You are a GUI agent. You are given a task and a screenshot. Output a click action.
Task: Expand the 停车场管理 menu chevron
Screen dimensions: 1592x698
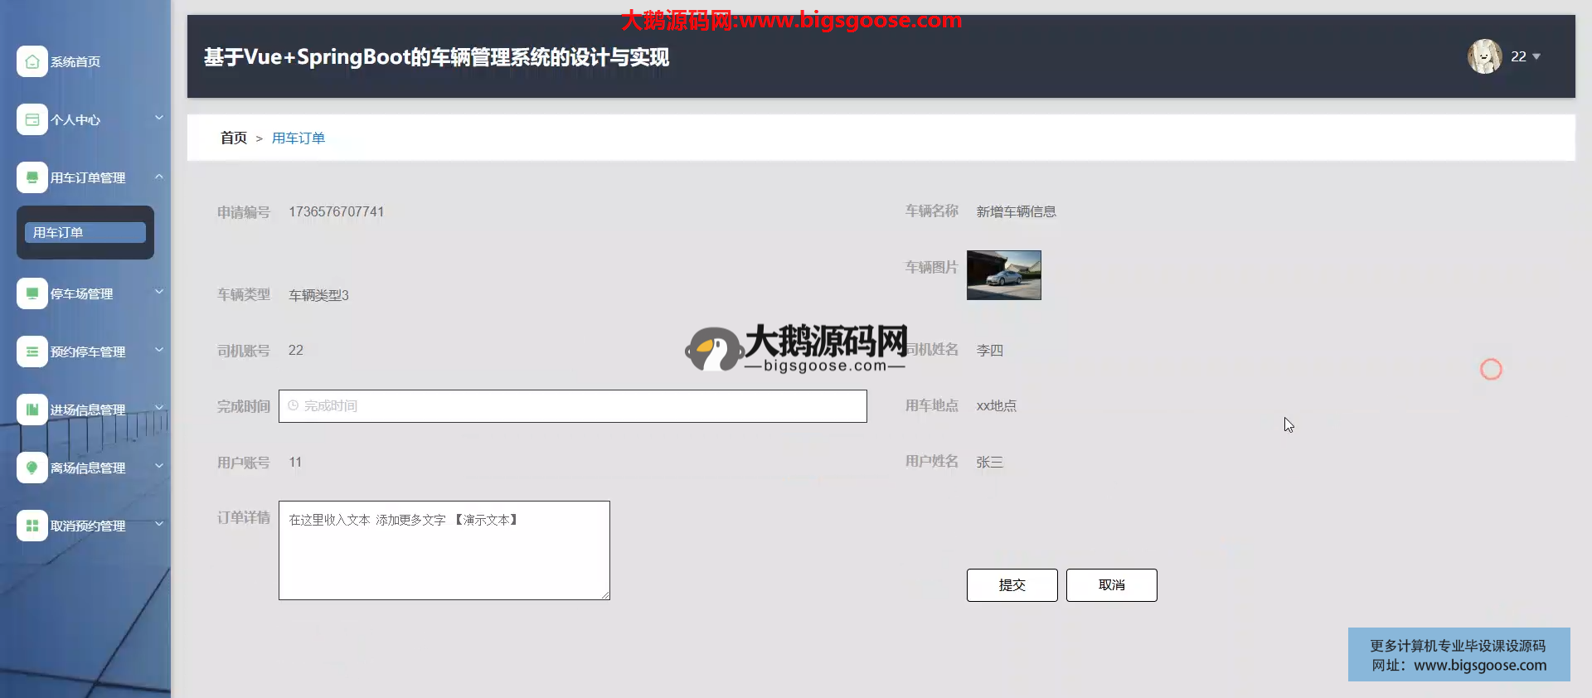coord(158,292)
